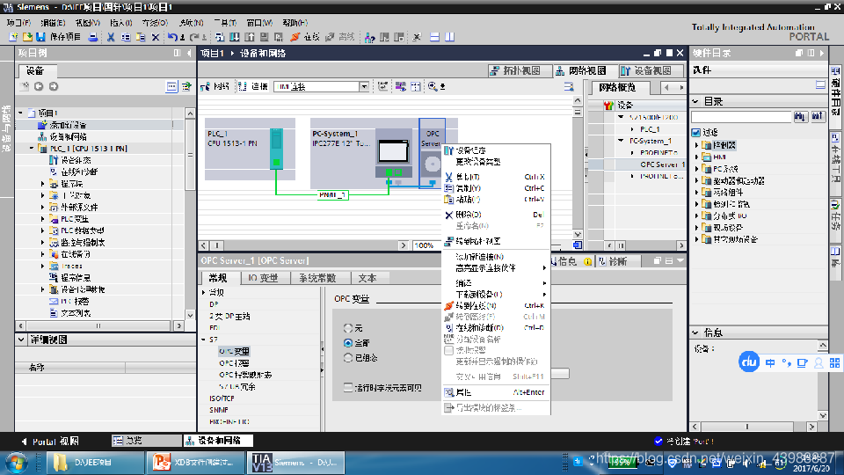Expand the 驱动器和起动器 catalog folder

[696, 181]
